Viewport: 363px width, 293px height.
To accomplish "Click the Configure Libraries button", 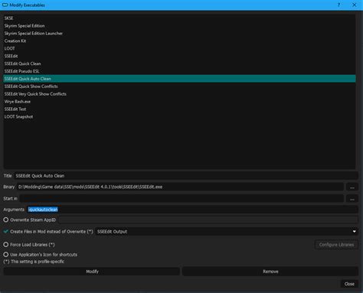I will 336,245.
